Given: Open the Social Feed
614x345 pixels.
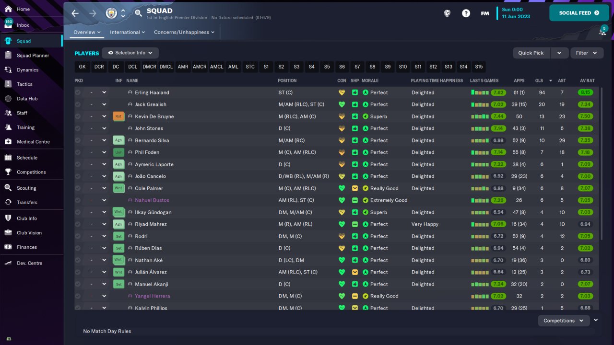Looking at the screenshot, I should pyautogui.click(x=579, y=13).
